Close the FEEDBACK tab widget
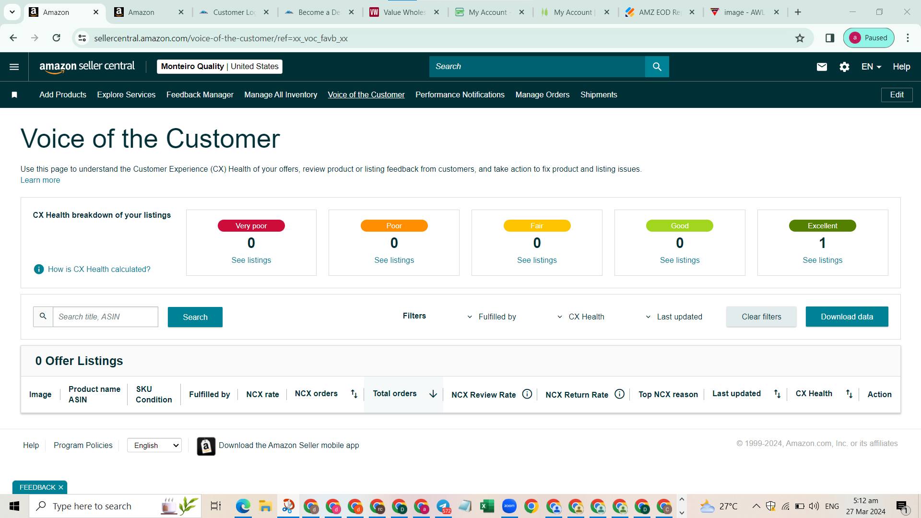The image size is (921, 518). (61, 487)
